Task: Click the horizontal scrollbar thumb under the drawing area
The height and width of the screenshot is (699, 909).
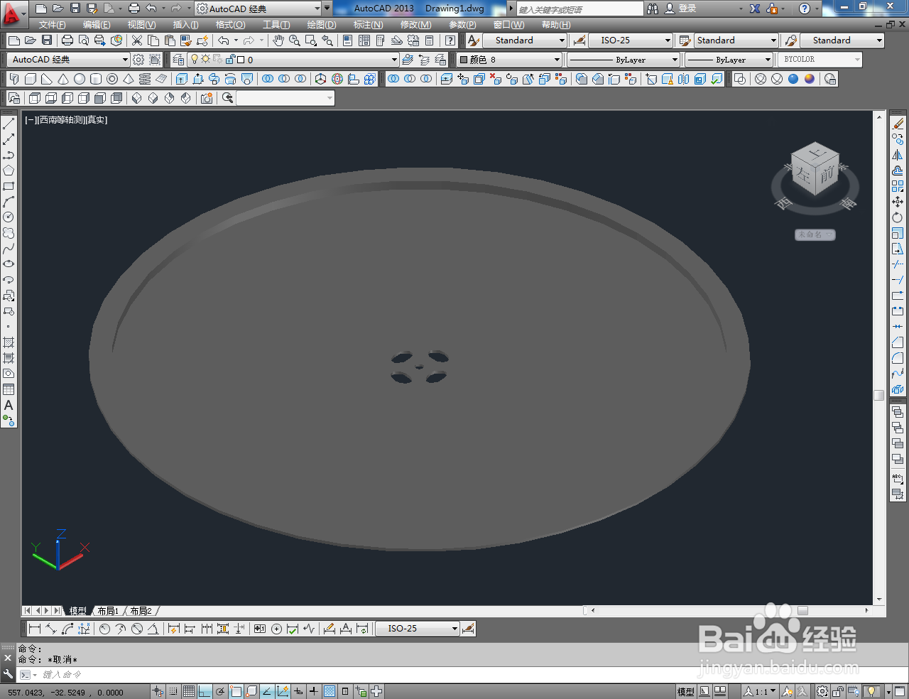Action: click(x=802, y=610)
